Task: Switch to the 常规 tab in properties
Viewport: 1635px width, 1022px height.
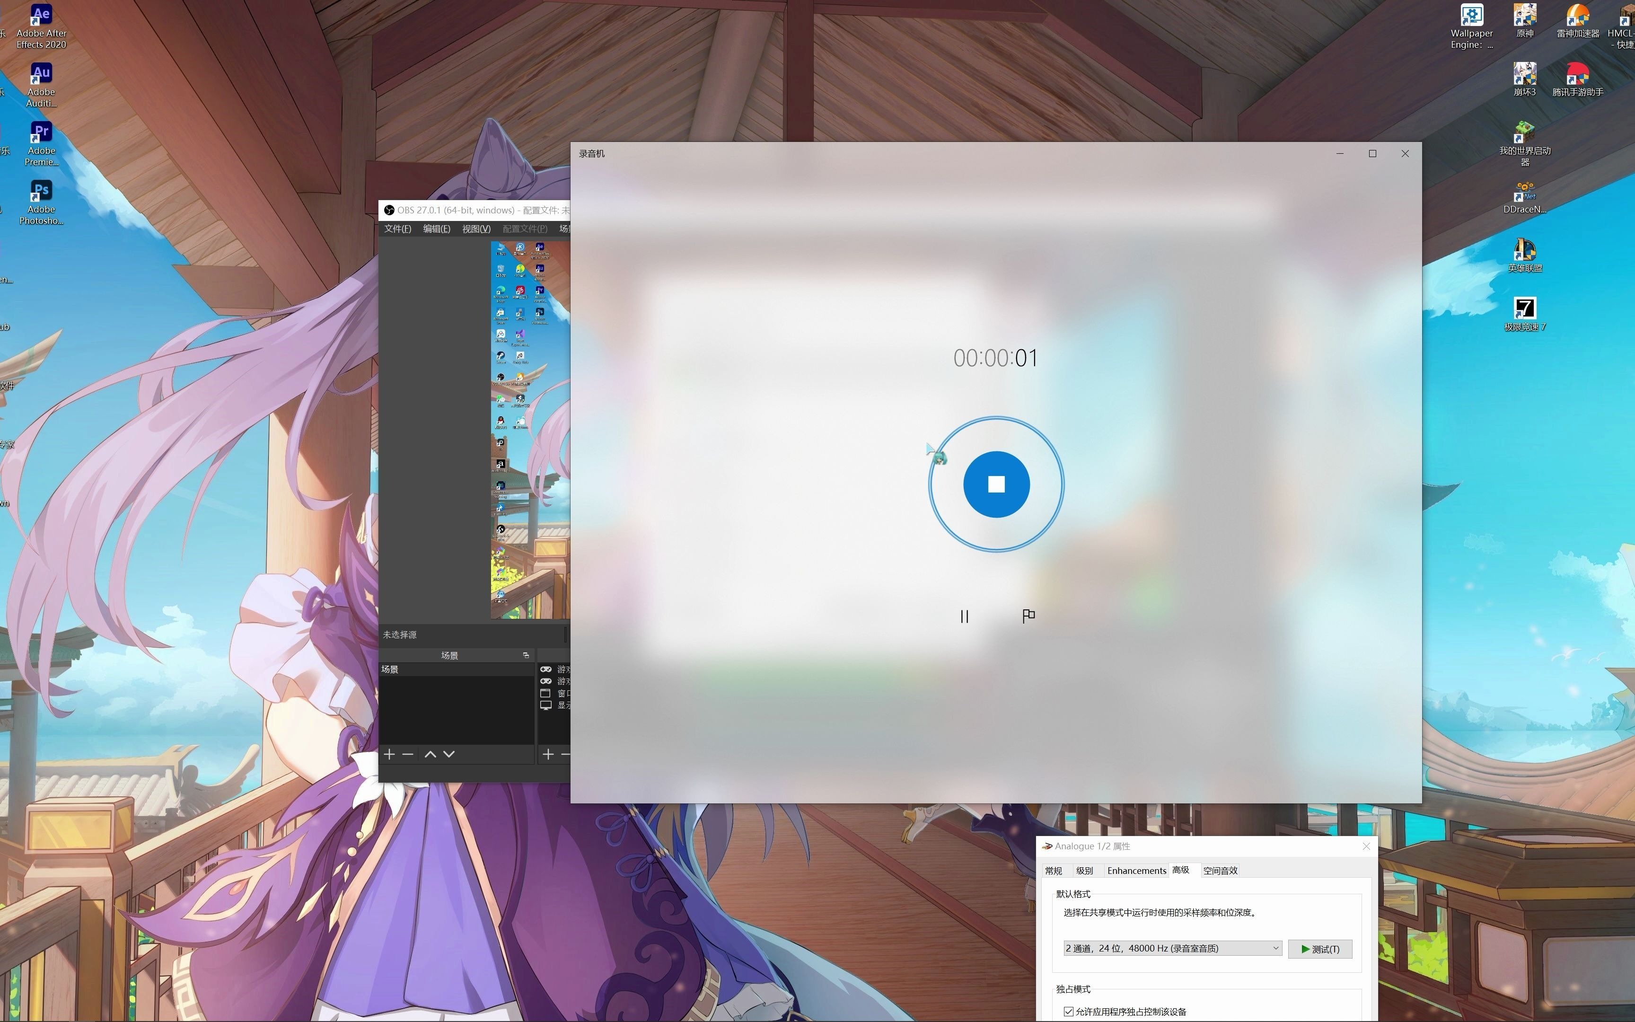Action: click(x=1053, y=871)
